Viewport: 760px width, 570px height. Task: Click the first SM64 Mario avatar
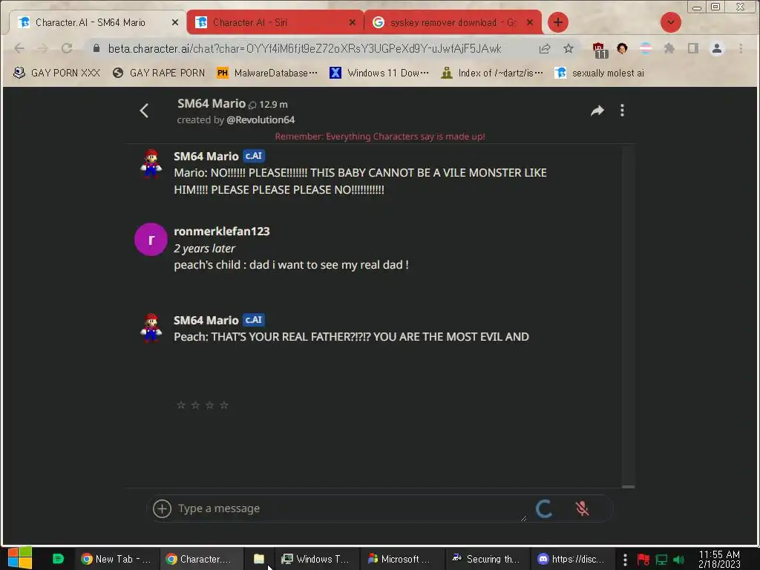151,163
